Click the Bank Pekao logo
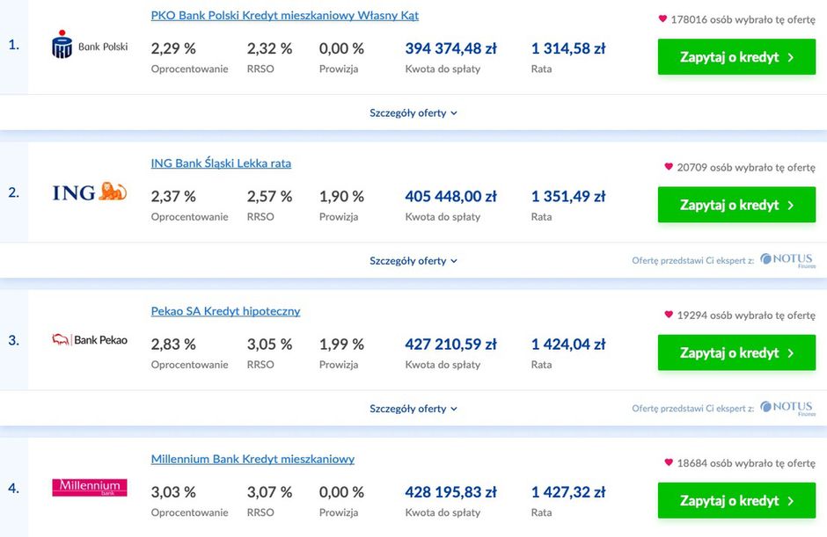827x537 pixels. 90,340
